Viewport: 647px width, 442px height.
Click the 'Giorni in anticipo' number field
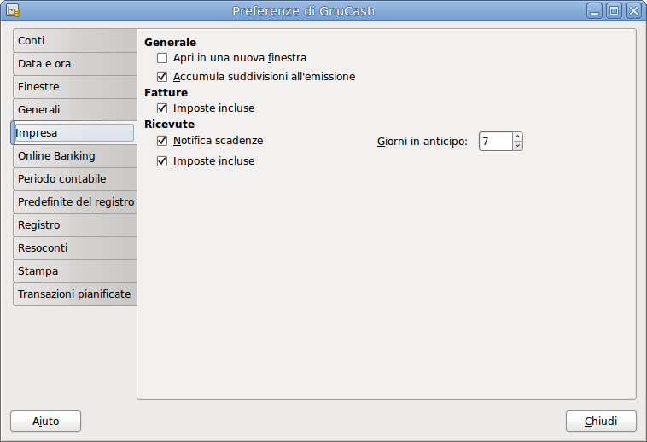point(495,141)
